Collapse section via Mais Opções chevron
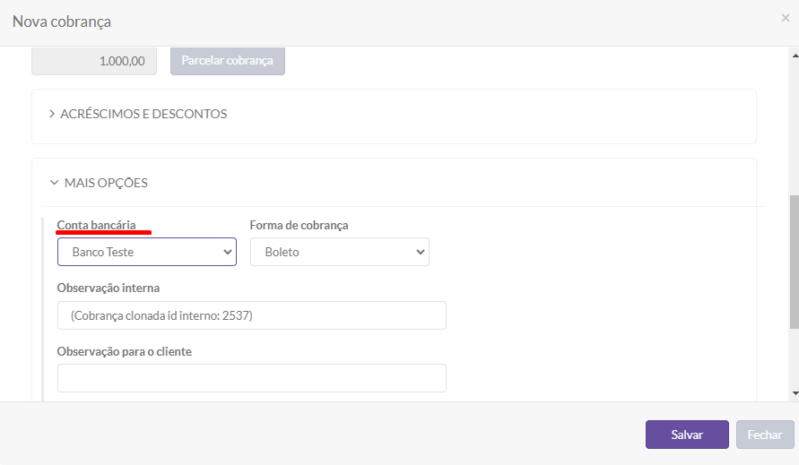799x465 pixels. tap(53, 183)
